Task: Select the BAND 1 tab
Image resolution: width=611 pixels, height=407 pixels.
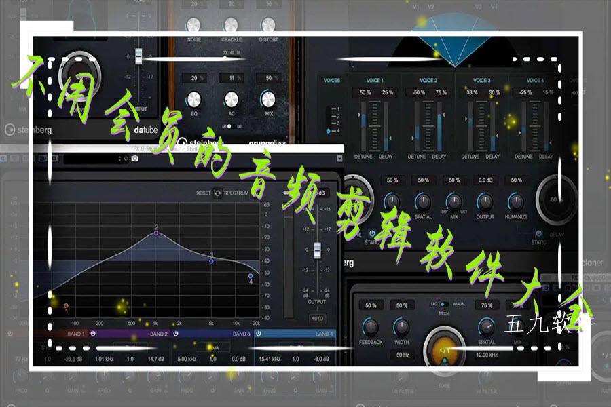Action: (75, 334)
